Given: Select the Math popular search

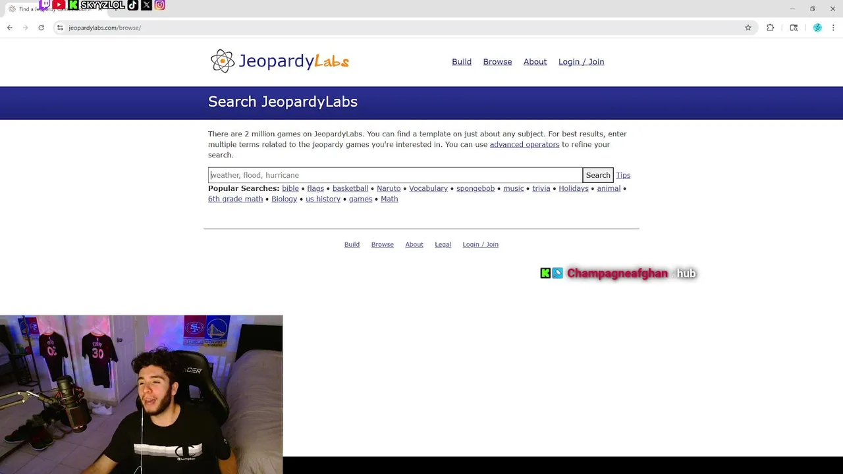Looking at the screenshot, I should (389, 199).
